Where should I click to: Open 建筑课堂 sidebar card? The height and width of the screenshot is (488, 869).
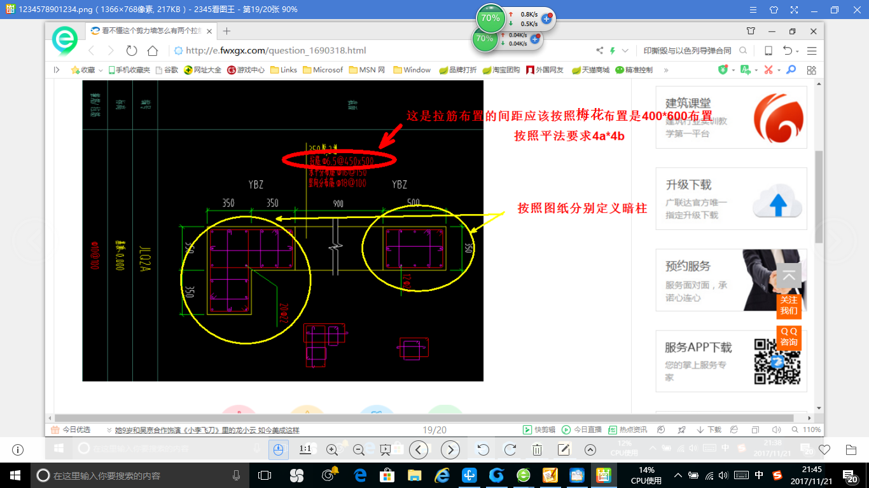point(731,118)
